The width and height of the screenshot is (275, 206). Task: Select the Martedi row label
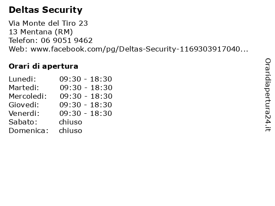[x=24, y=88]
